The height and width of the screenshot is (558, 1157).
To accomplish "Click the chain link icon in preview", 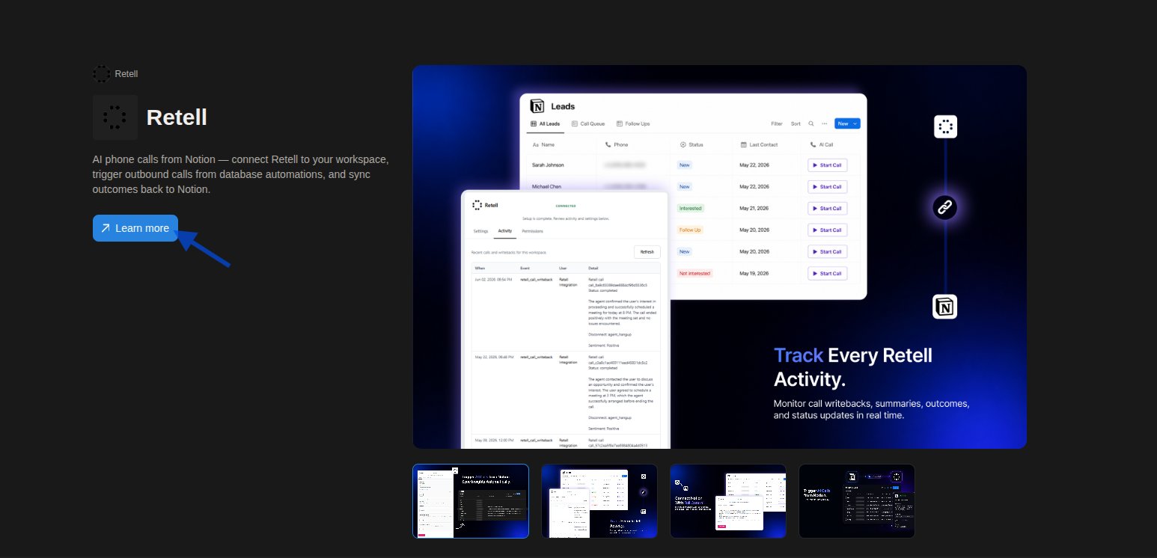I will click(x=945, y=207).
